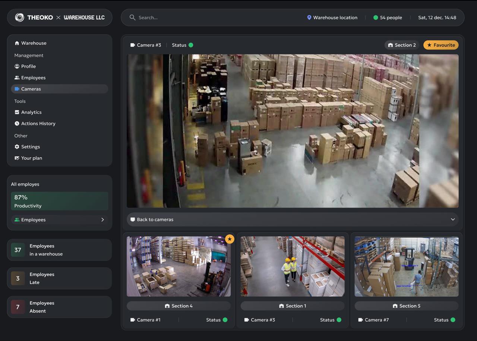Click Camera #7 green status dot
Viewport: 477px width, 341px height.
click(x=453, y=320)
